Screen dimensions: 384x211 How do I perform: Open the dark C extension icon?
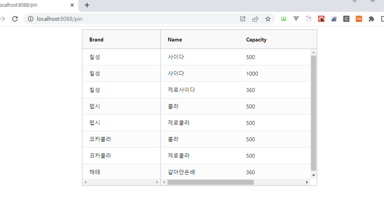click(x=346, y=19)
